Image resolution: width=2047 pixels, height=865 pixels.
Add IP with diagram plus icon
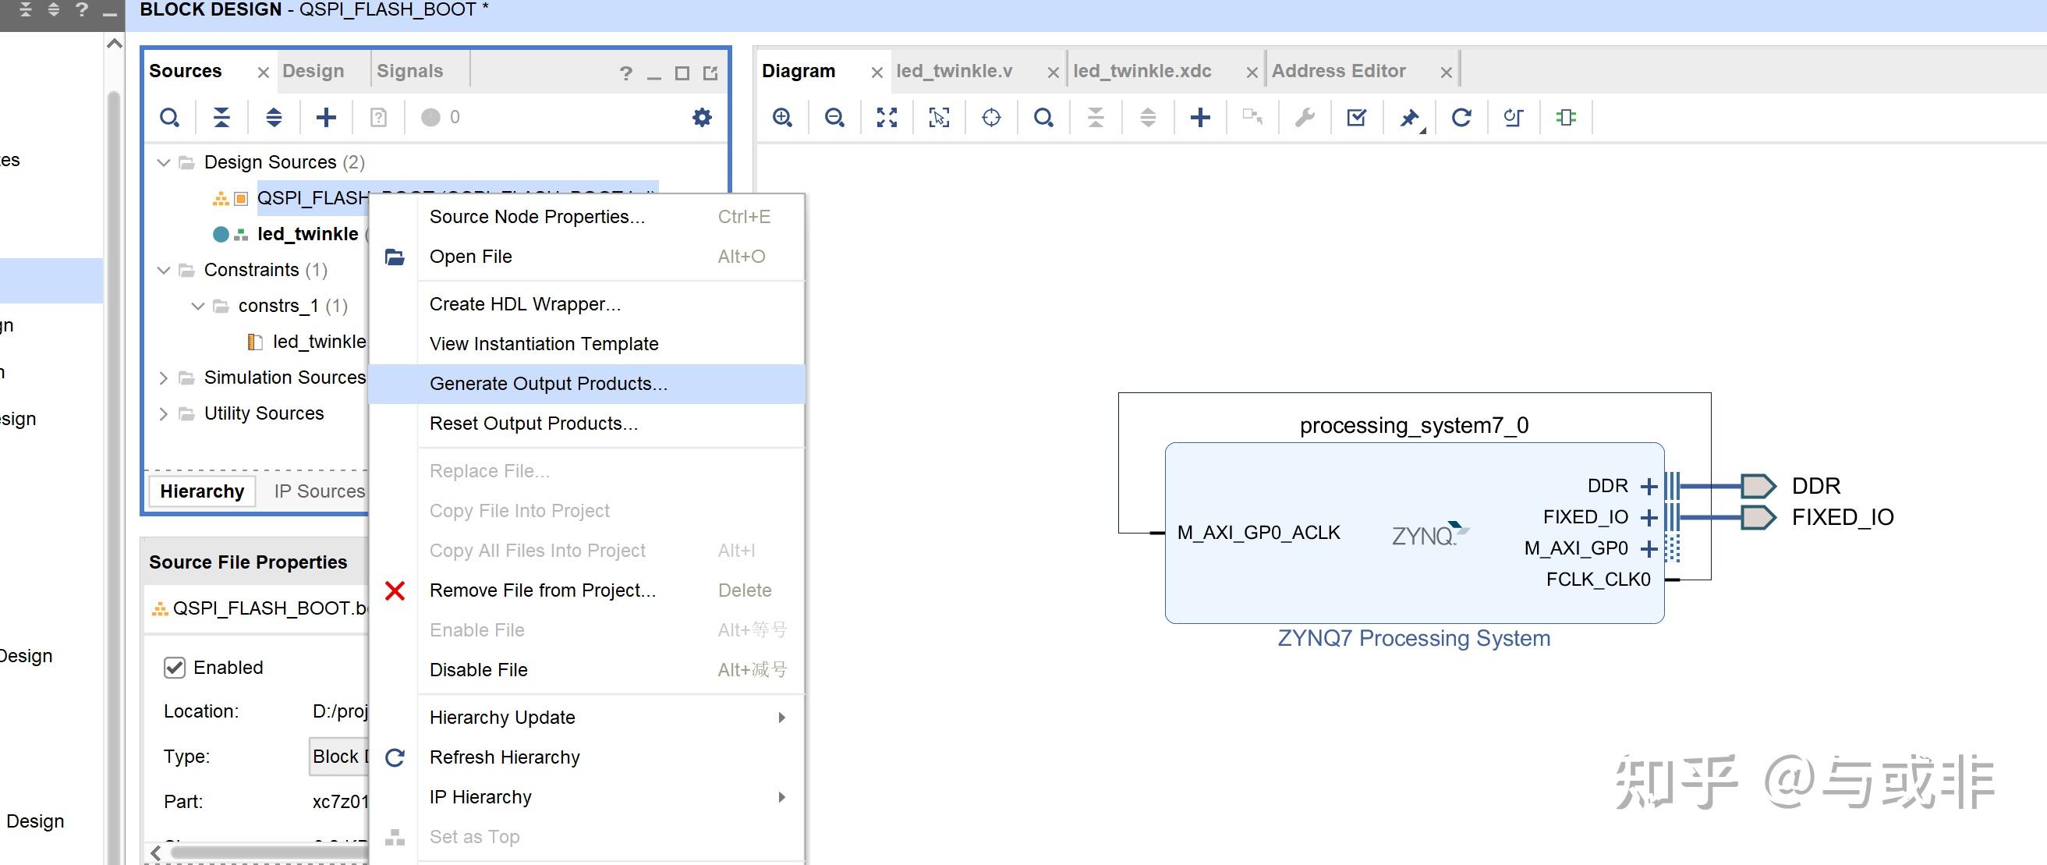pos(1200,118)
